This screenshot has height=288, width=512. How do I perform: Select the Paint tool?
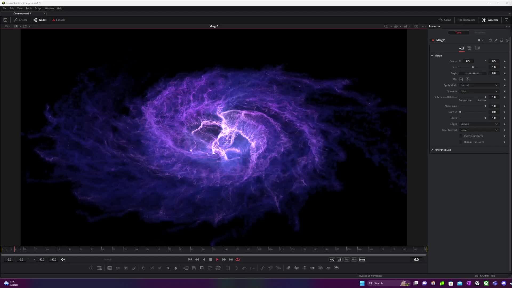pyautogui.click(x=134, y=268)
